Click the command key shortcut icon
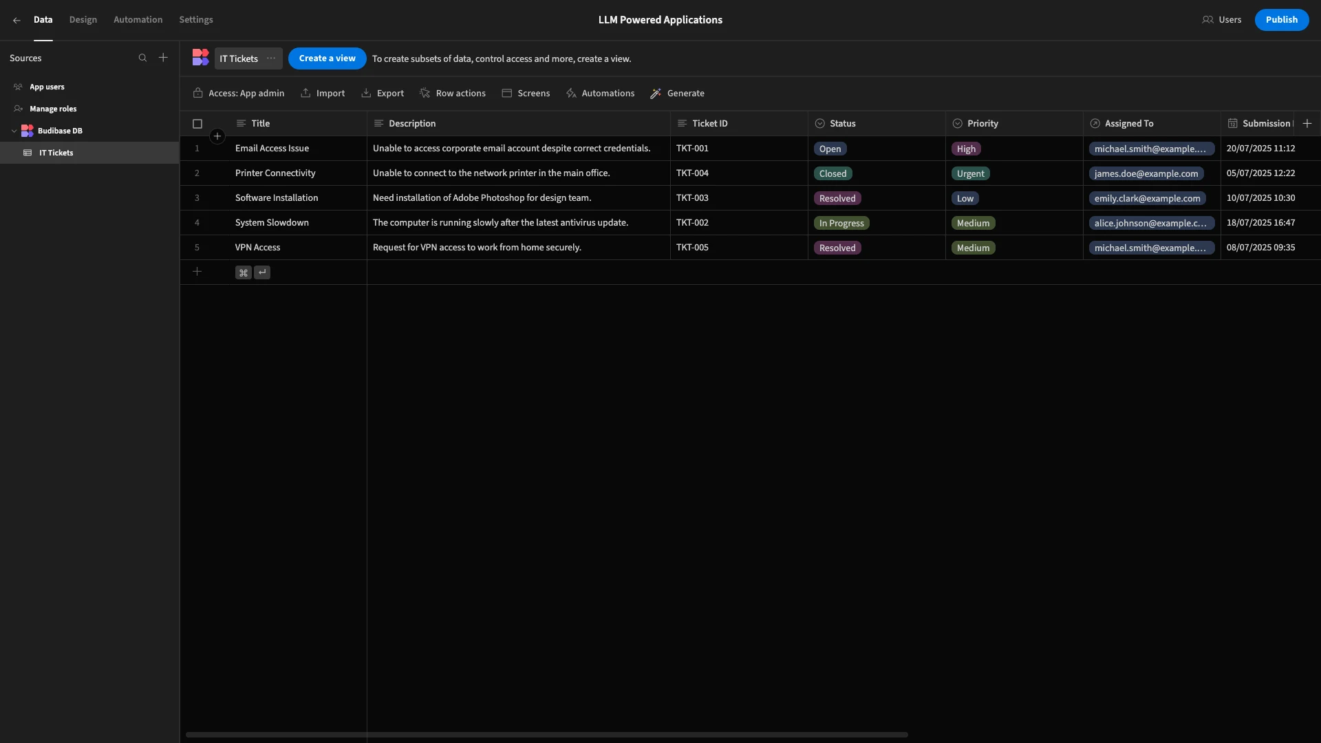The height and width of the screenshot is (743, 1321). [x=243, y=272]
